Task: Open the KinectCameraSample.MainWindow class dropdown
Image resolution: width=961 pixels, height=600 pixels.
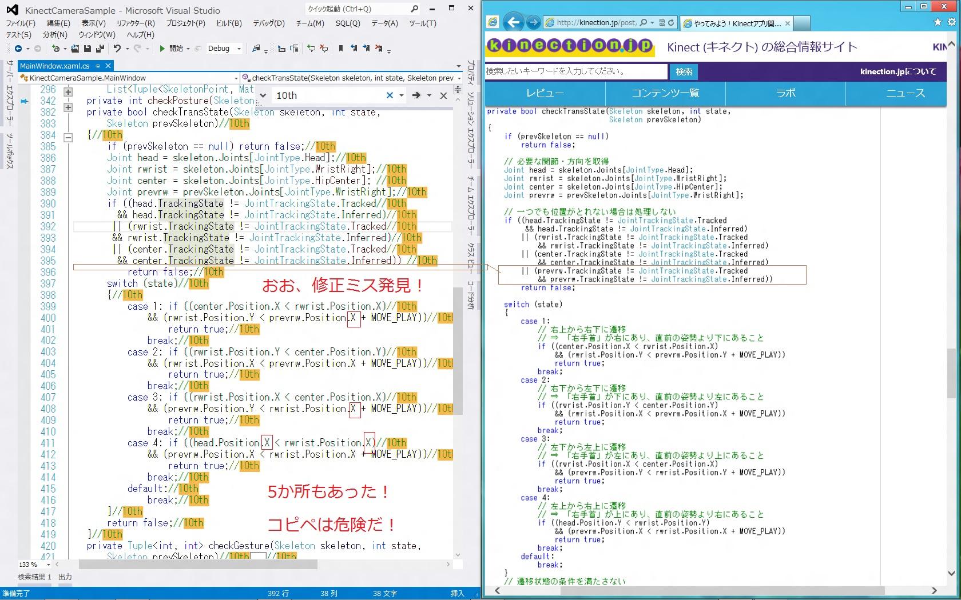Action: 235,78
